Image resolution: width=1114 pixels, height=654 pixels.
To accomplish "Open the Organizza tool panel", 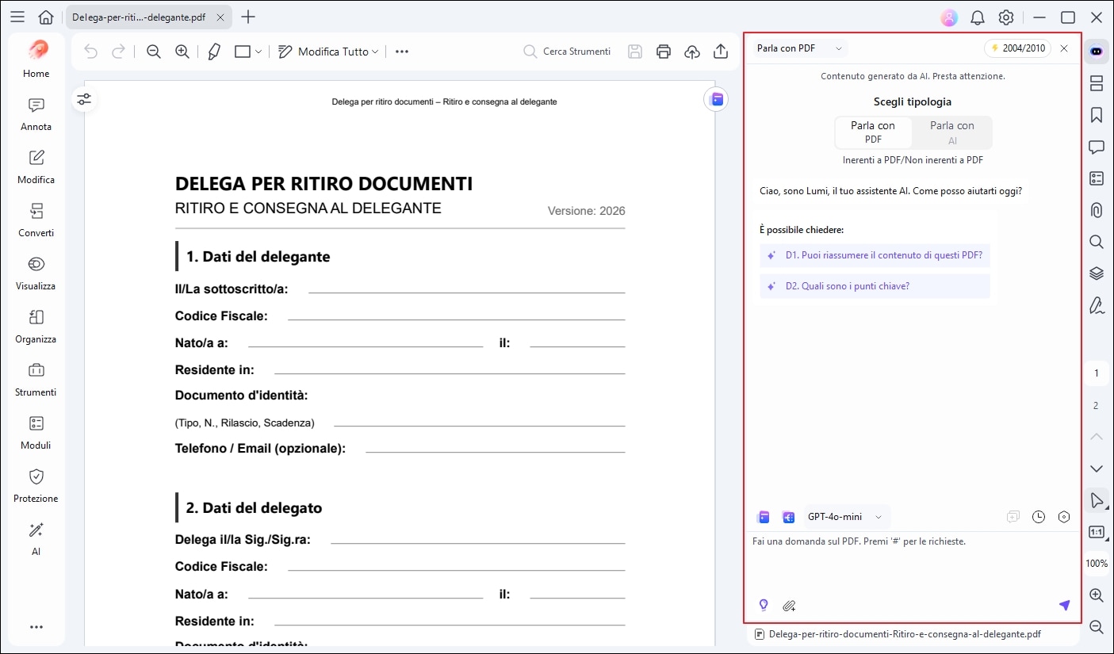I will pos(36,327).
